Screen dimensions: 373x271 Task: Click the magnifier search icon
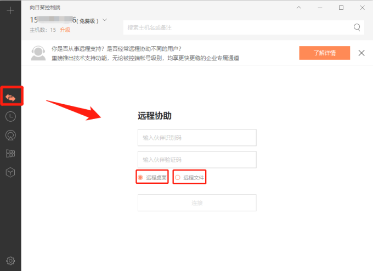[x=357, y=27]
